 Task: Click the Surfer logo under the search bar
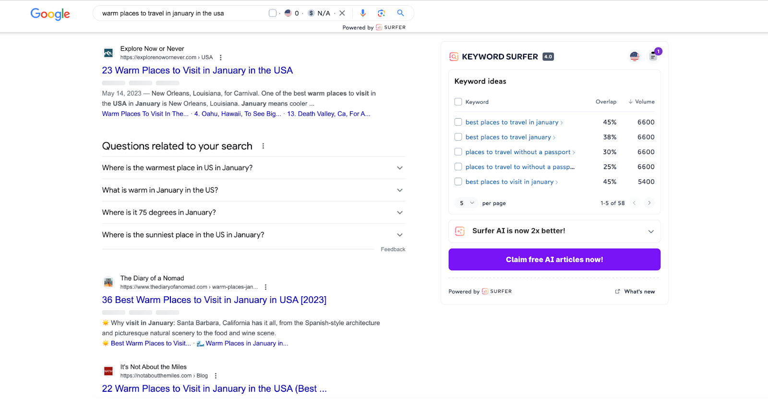point(391,27)
